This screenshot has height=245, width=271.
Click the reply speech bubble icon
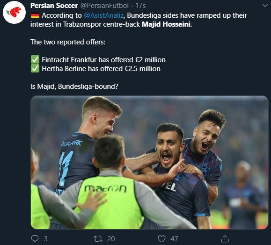pos(35,239)
